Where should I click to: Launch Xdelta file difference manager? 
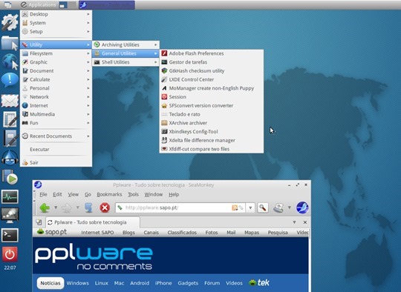tap(211, 140)
